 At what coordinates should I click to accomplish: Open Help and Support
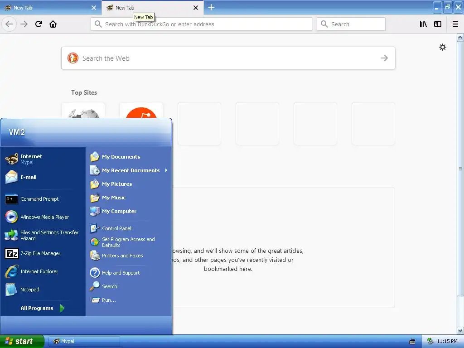(129, 272)
